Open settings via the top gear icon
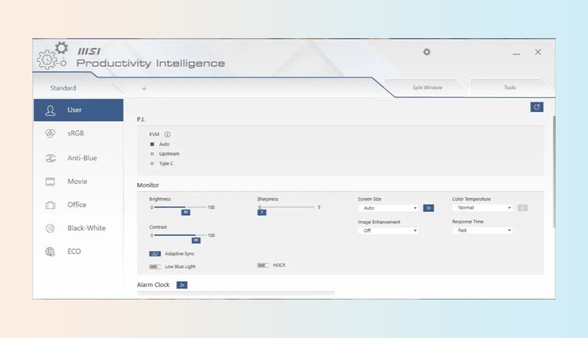Image resolution: width=588 pixels, height=338 pixels. 427,52
